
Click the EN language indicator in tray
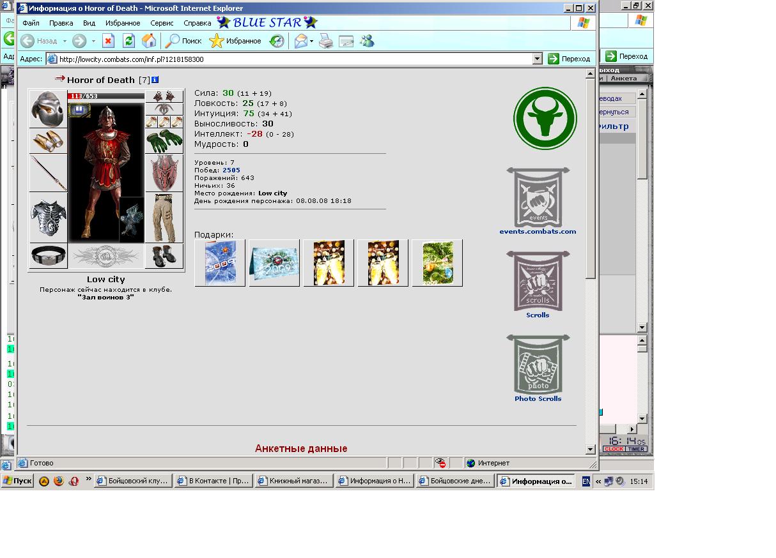coord(586,481)
